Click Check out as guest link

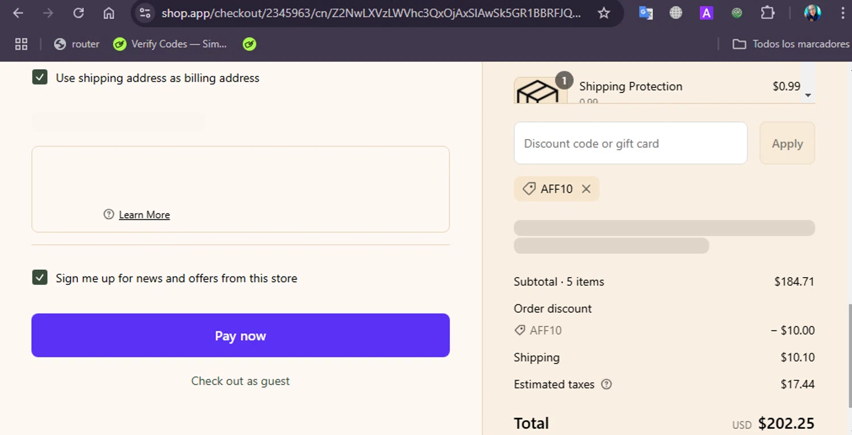click(x=240, y=381)
